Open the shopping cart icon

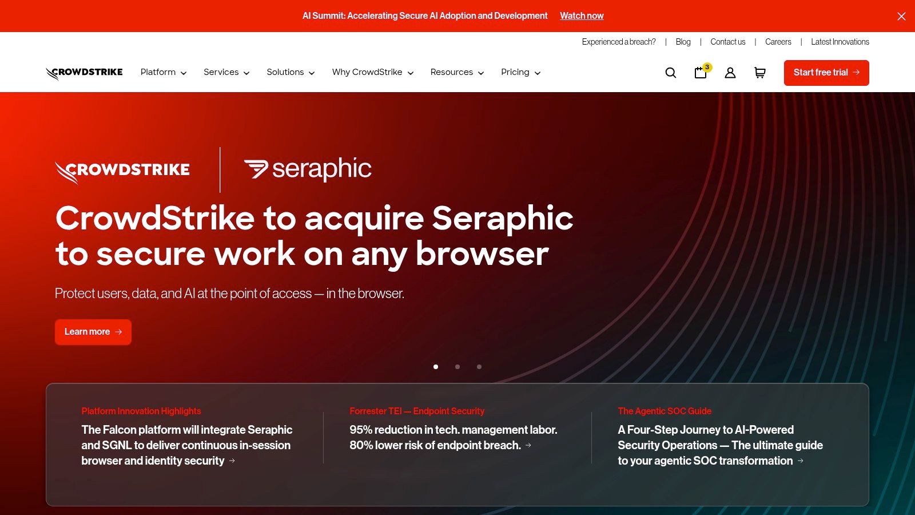(x=760, y=73)
